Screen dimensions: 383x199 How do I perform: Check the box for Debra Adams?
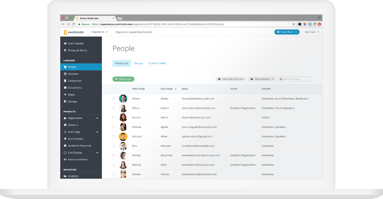click(x=114, y=108)
